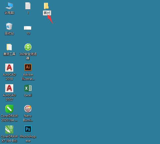Select the Excel shortcut icon
Viewport: 160px width, 144px height.
point(28,88)
